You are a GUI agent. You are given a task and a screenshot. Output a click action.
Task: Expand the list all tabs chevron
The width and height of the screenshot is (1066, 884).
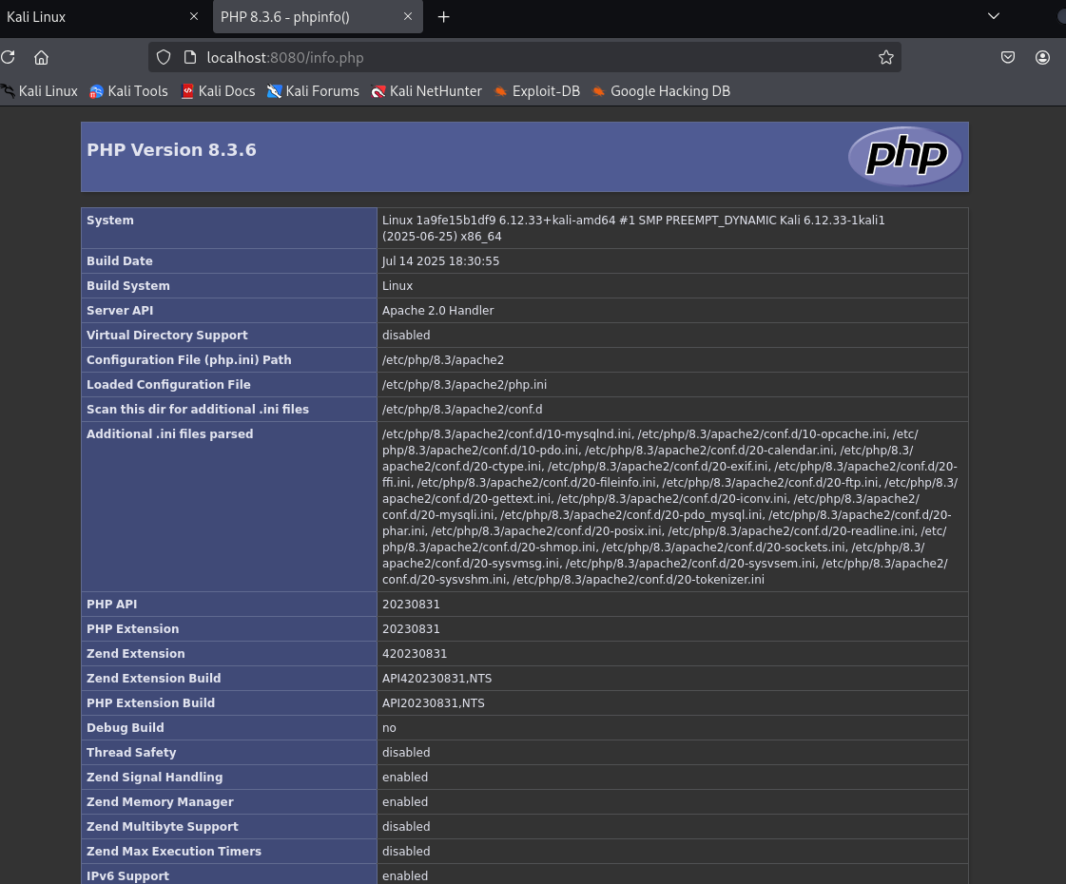994,16
